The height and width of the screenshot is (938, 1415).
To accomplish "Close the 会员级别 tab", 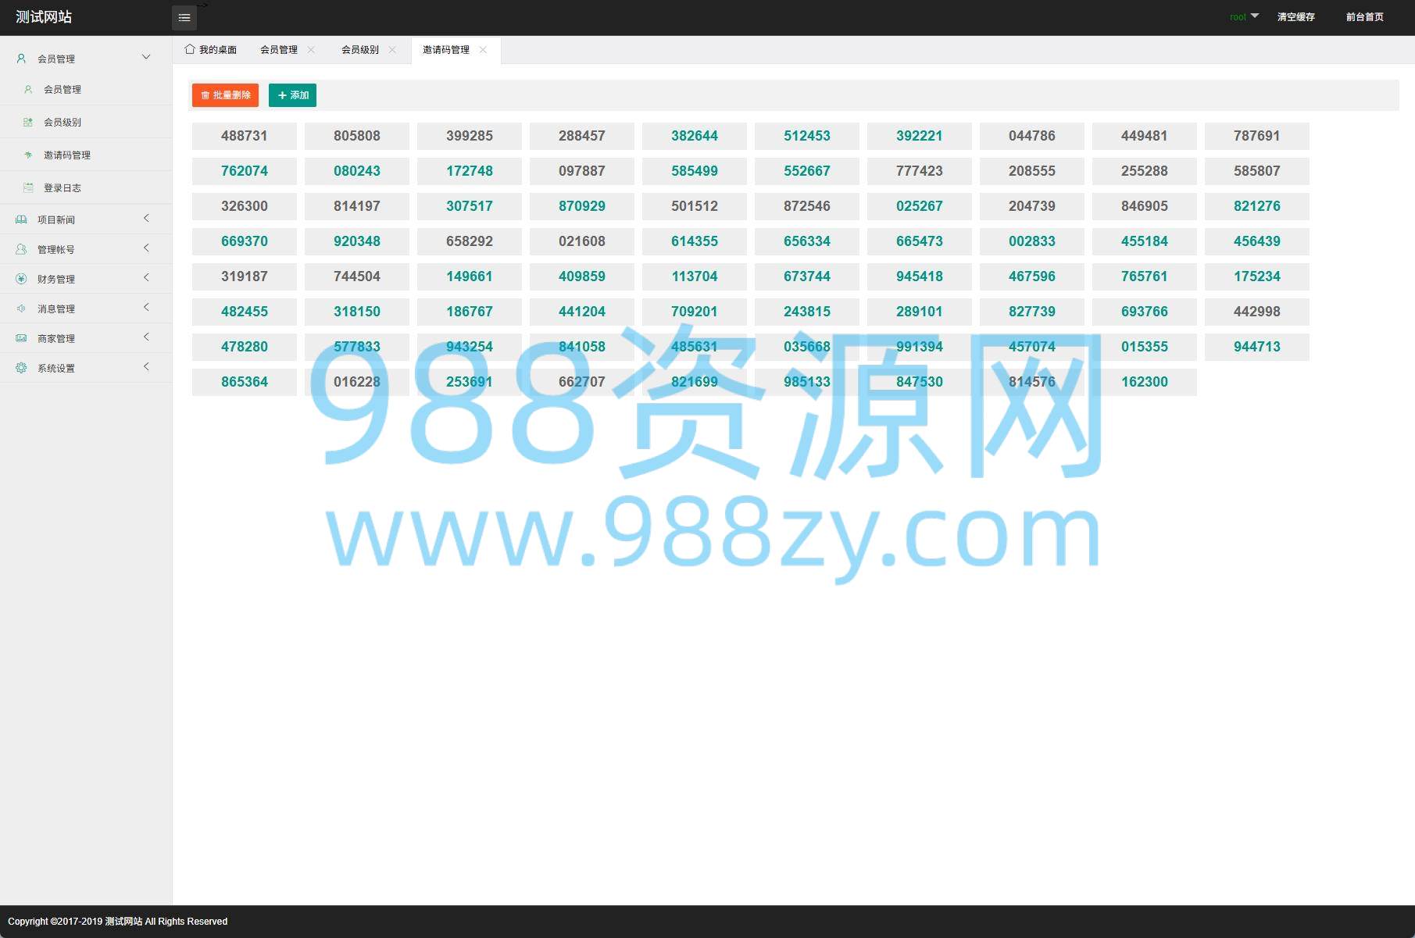I will click(392, 50).
